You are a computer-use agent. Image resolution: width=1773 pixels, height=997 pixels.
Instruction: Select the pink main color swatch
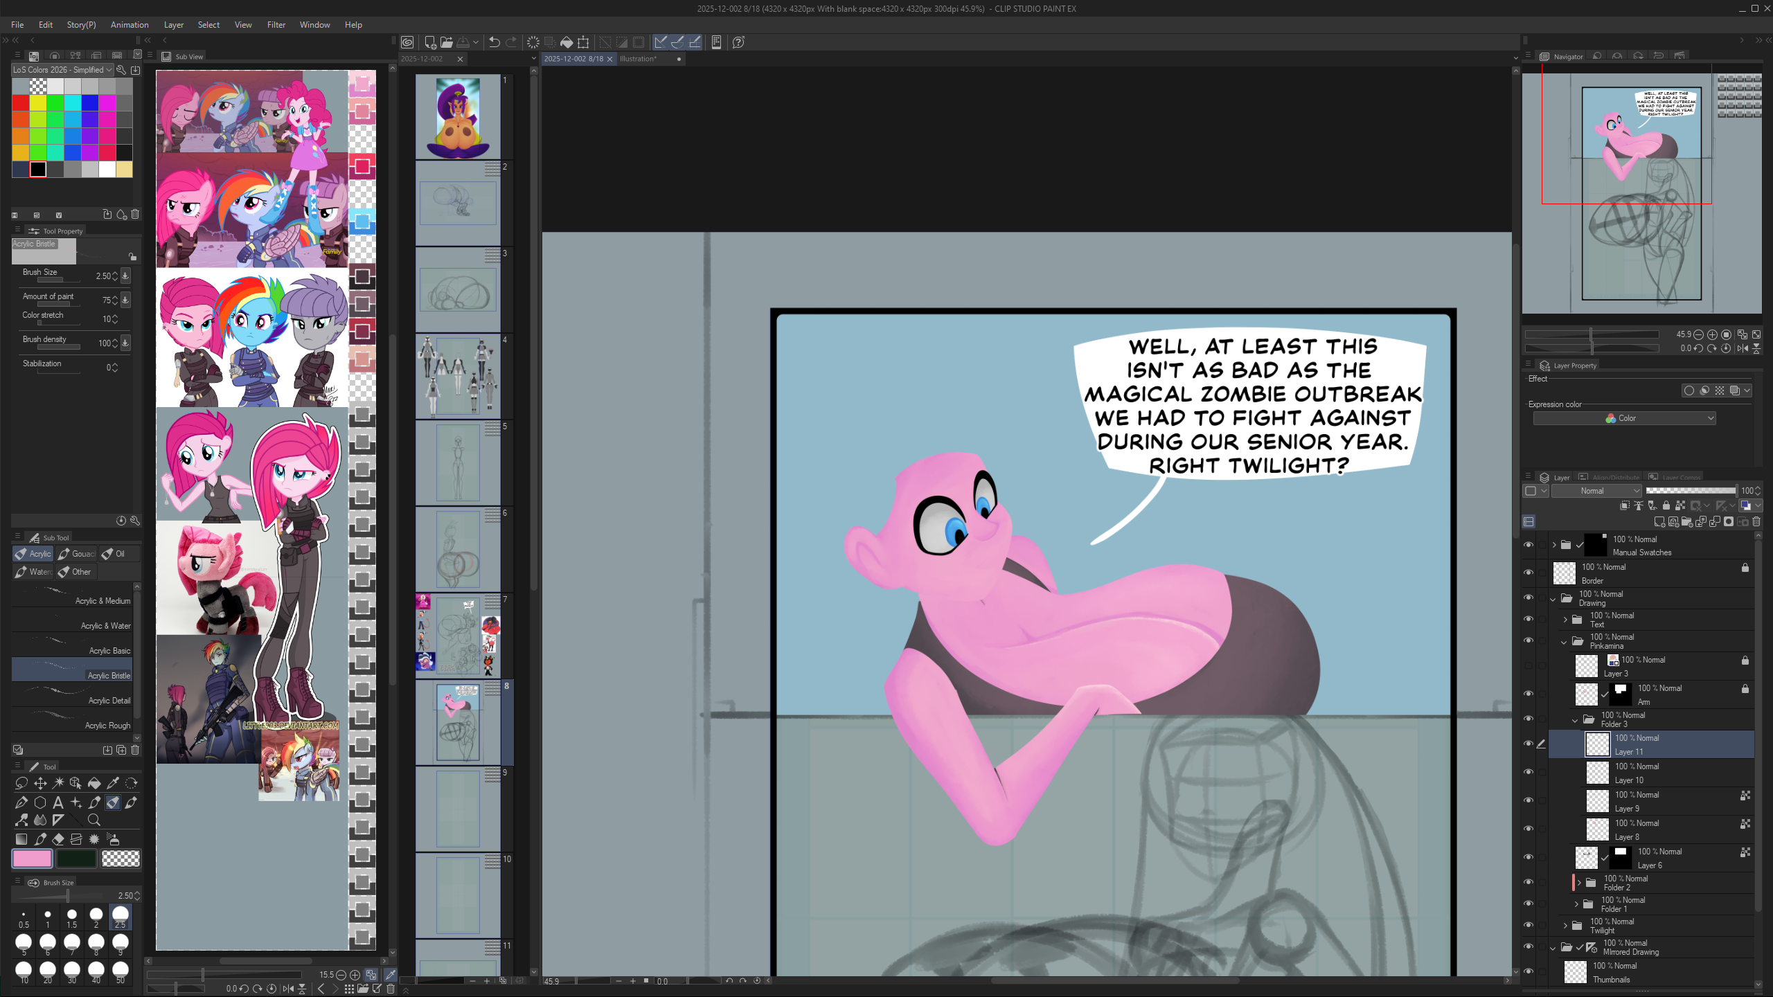33,859
